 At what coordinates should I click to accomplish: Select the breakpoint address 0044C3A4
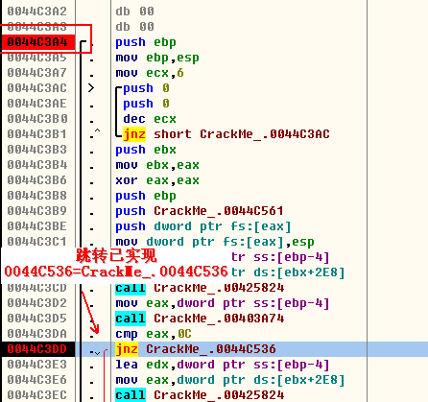(x=37, y=42)
